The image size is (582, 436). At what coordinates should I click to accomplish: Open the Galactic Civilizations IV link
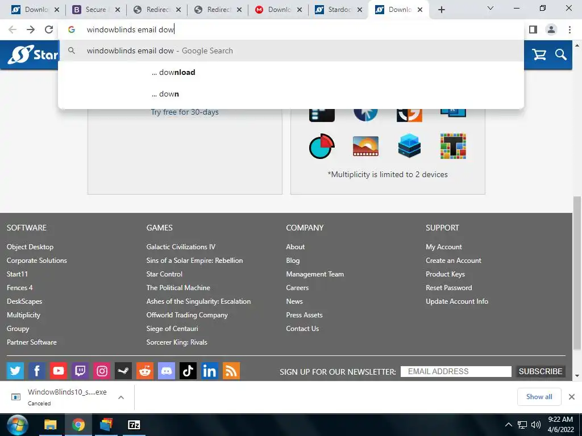click(x=181, y=247)
